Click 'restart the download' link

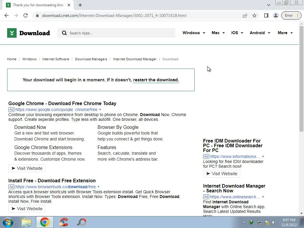tap(156, 80)
